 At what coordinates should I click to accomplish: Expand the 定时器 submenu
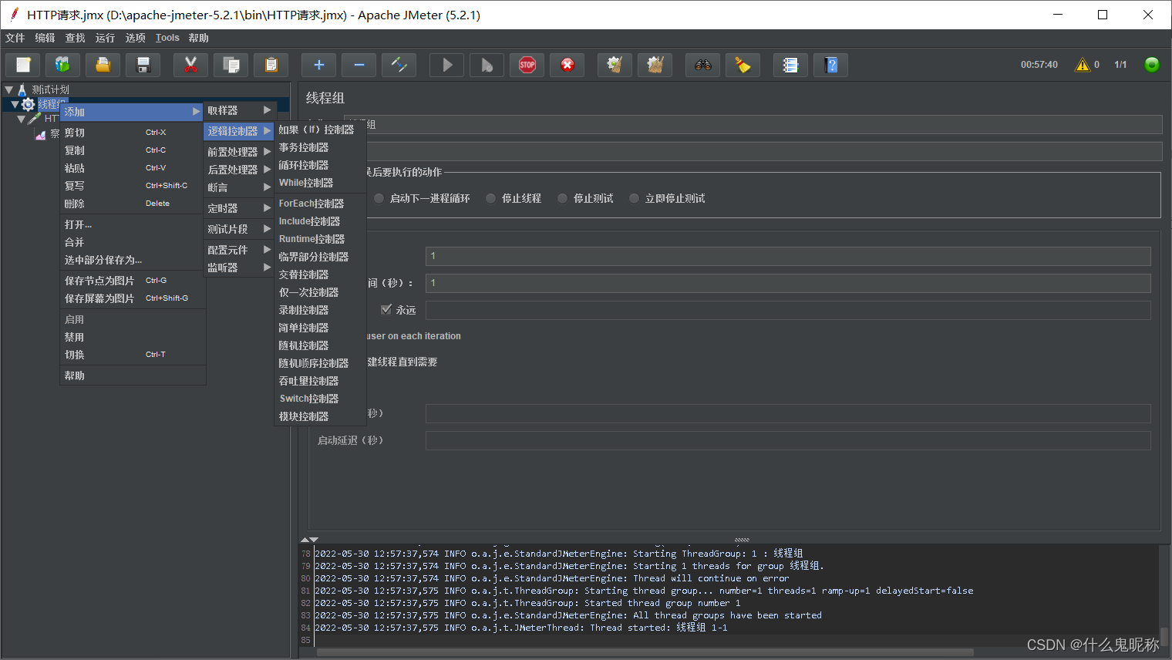click(x=240, y=208)
